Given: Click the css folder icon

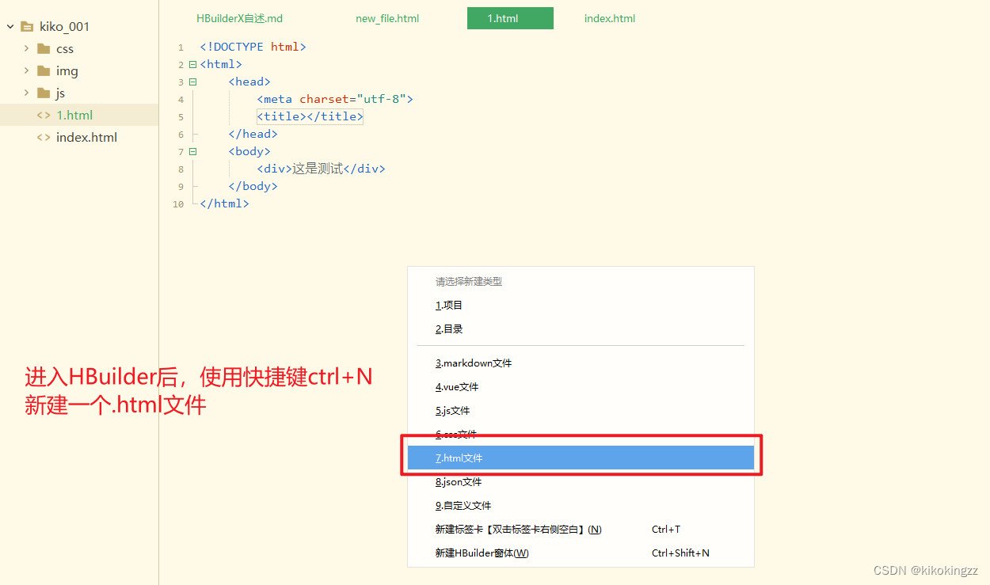Looking at the screenshot, I should [44, 48].
